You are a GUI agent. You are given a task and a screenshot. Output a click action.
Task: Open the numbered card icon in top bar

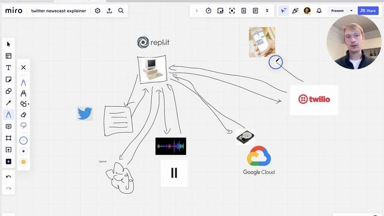tap(244, 11)
